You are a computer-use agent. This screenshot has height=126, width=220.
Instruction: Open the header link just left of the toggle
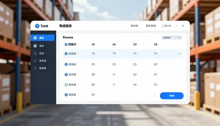pyautogui.click(x=151, y=26)
